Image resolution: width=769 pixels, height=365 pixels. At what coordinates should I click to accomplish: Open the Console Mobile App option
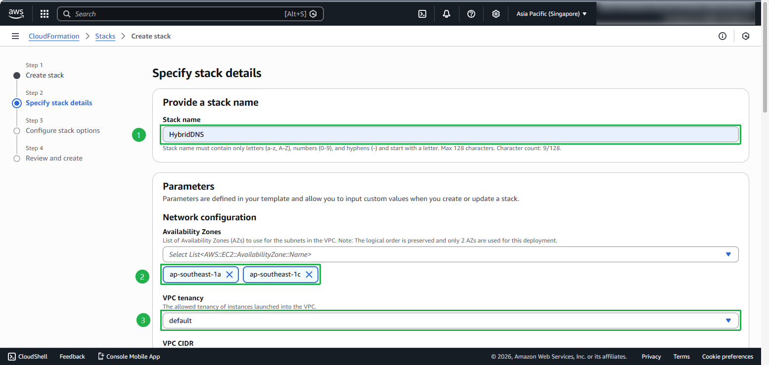tap(129, 356)
